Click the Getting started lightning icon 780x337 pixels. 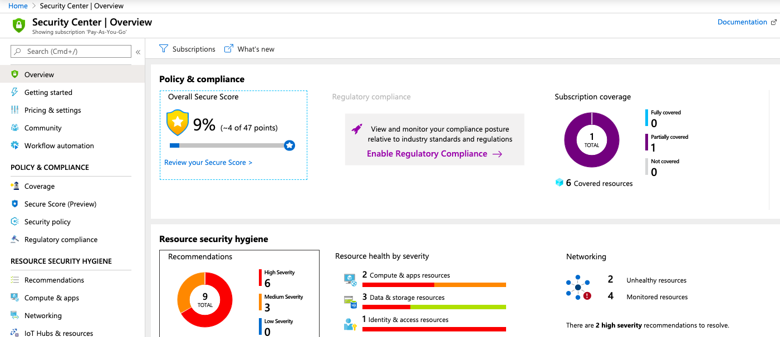pos(14,92)
